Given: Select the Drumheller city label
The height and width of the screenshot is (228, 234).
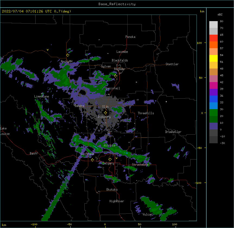Looking at the screenshot, I should pos(173,132).
